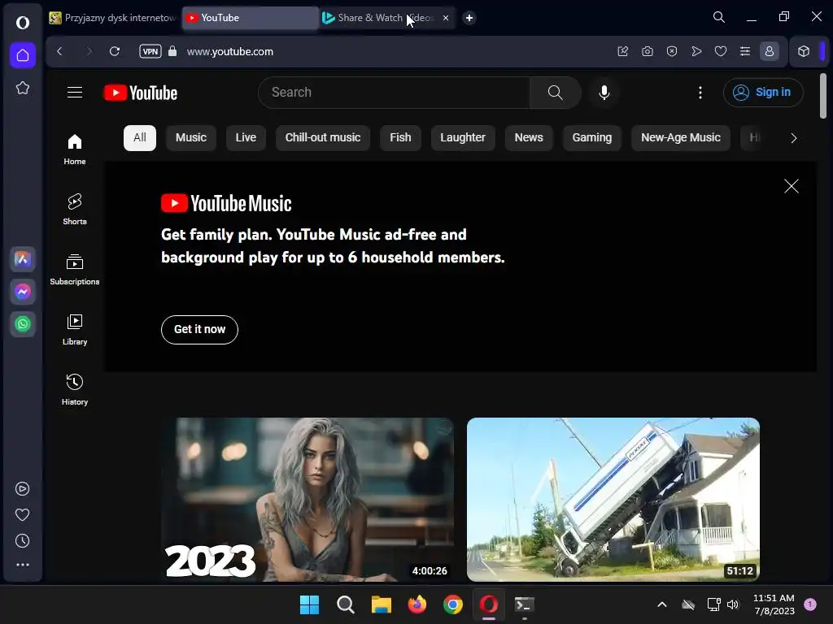Select the Live filter chip

pyautogui.click(x=246, y=138)
